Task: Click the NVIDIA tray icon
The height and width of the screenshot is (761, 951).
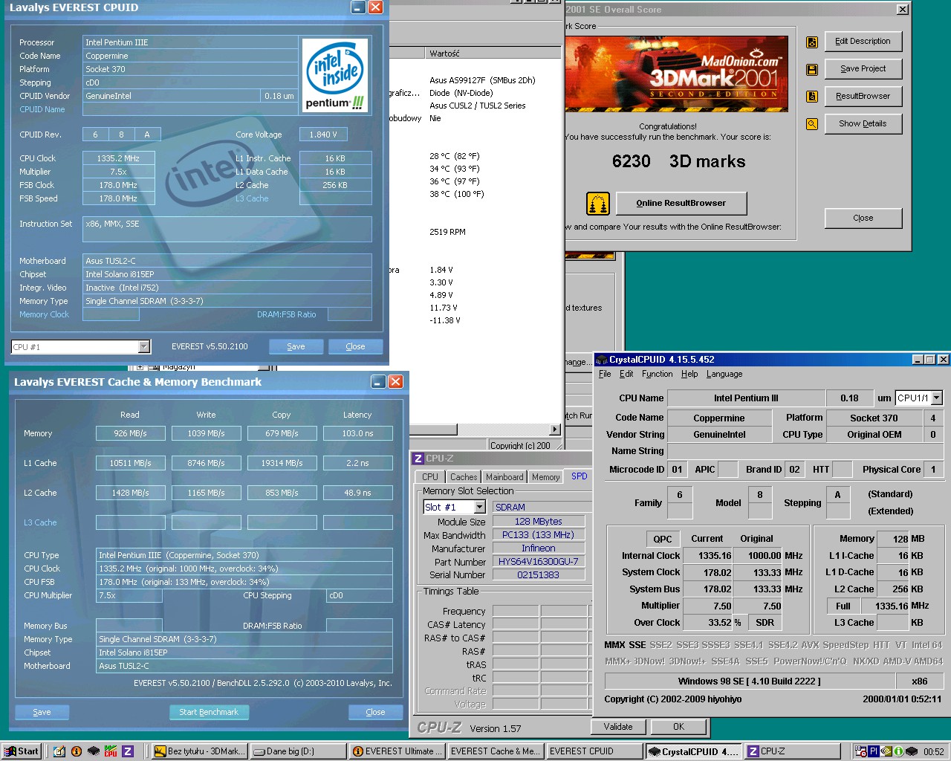Action: point(886,751)
